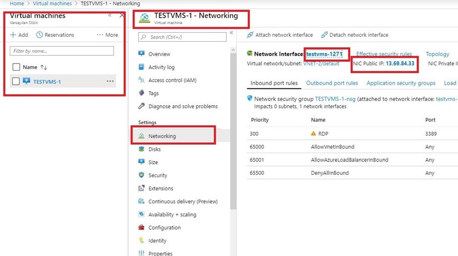Click the Continuous delivery icon
This screenshot has width=458, height=256.
coord(141,201)
